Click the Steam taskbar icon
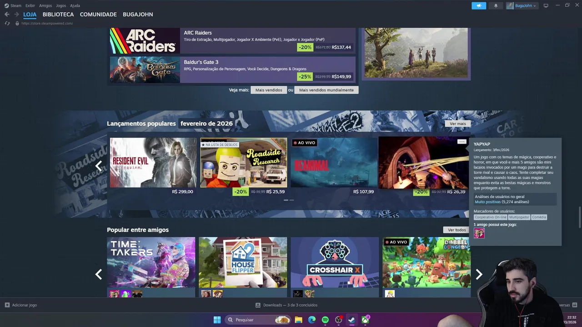This screenshot has height=327, width=582. 352,320
